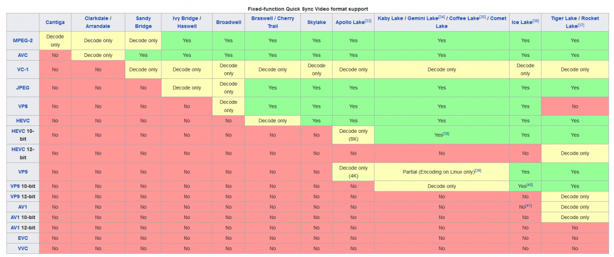This screenshot has height=257, width=614.
Task: Select the 'Decode only (4K)' cell
Action: pos(354,171)
